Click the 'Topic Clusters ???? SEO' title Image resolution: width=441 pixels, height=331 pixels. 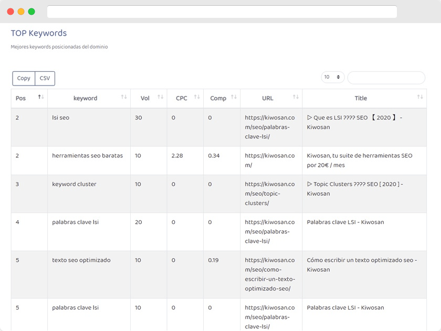pyautogui.click(x=355, y=189)
